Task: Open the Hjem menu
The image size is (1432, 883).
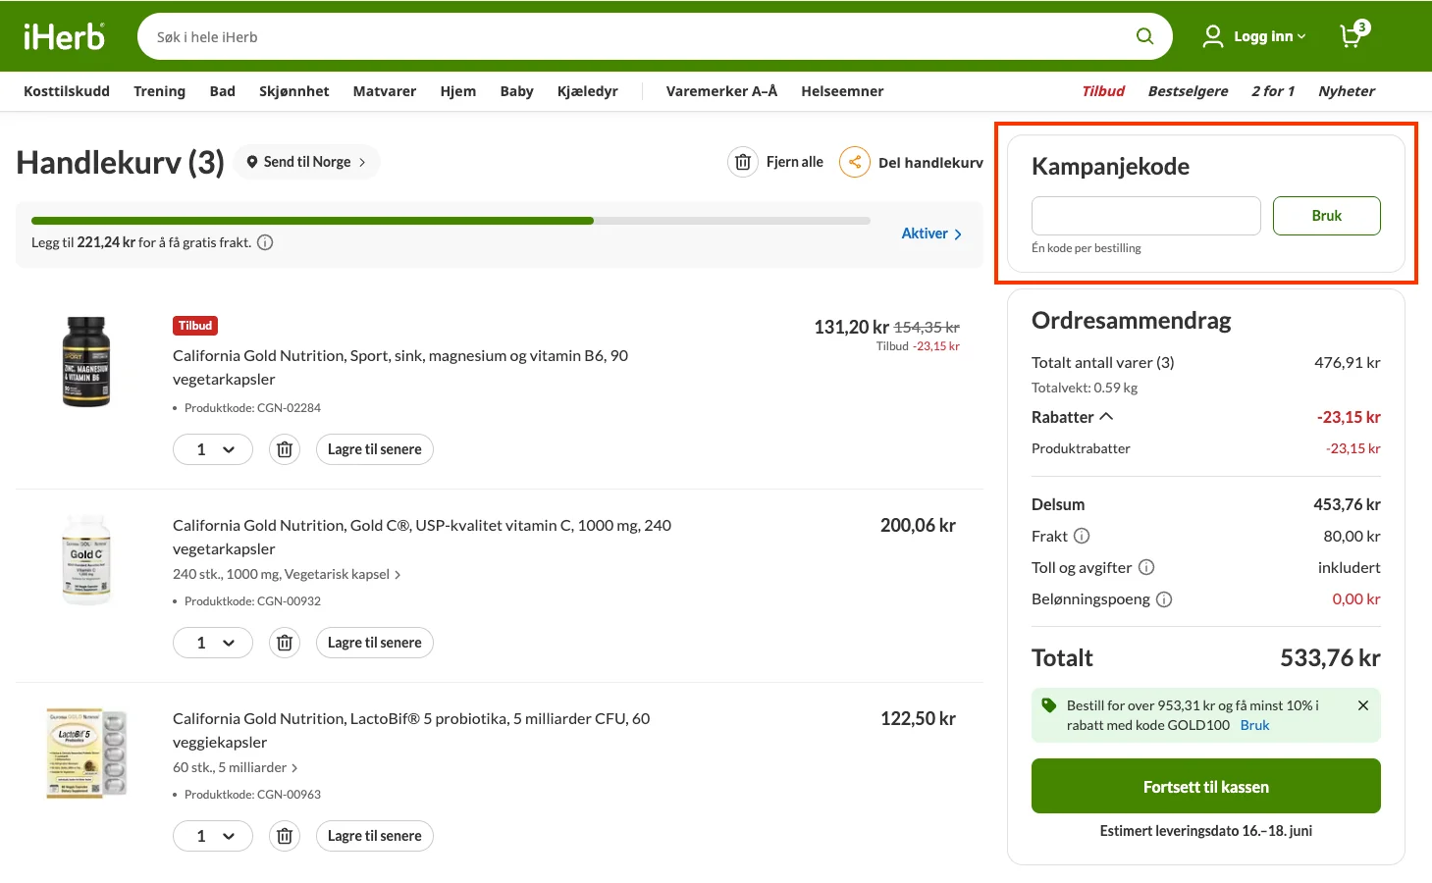Action: tap(458, 91)
